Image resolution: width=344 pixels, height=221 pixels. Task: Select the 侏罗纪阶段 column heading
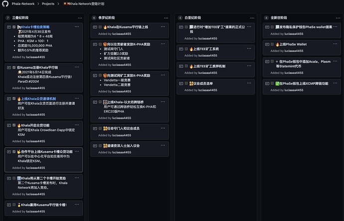click(x=106, y=18)
